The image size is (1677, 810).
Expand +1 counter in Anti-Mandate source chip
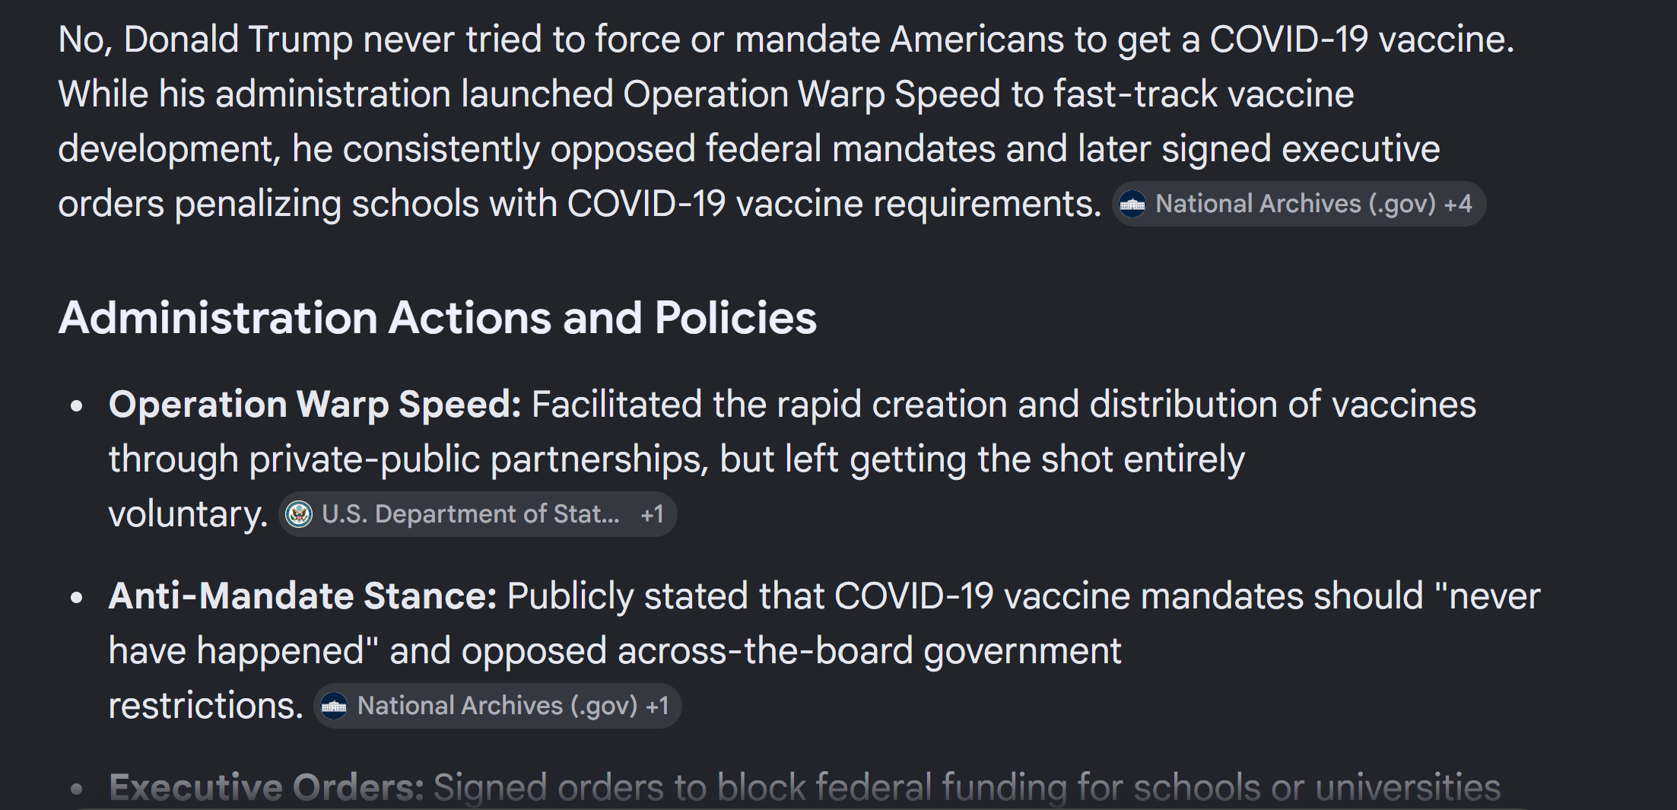[x=657, y=706]
